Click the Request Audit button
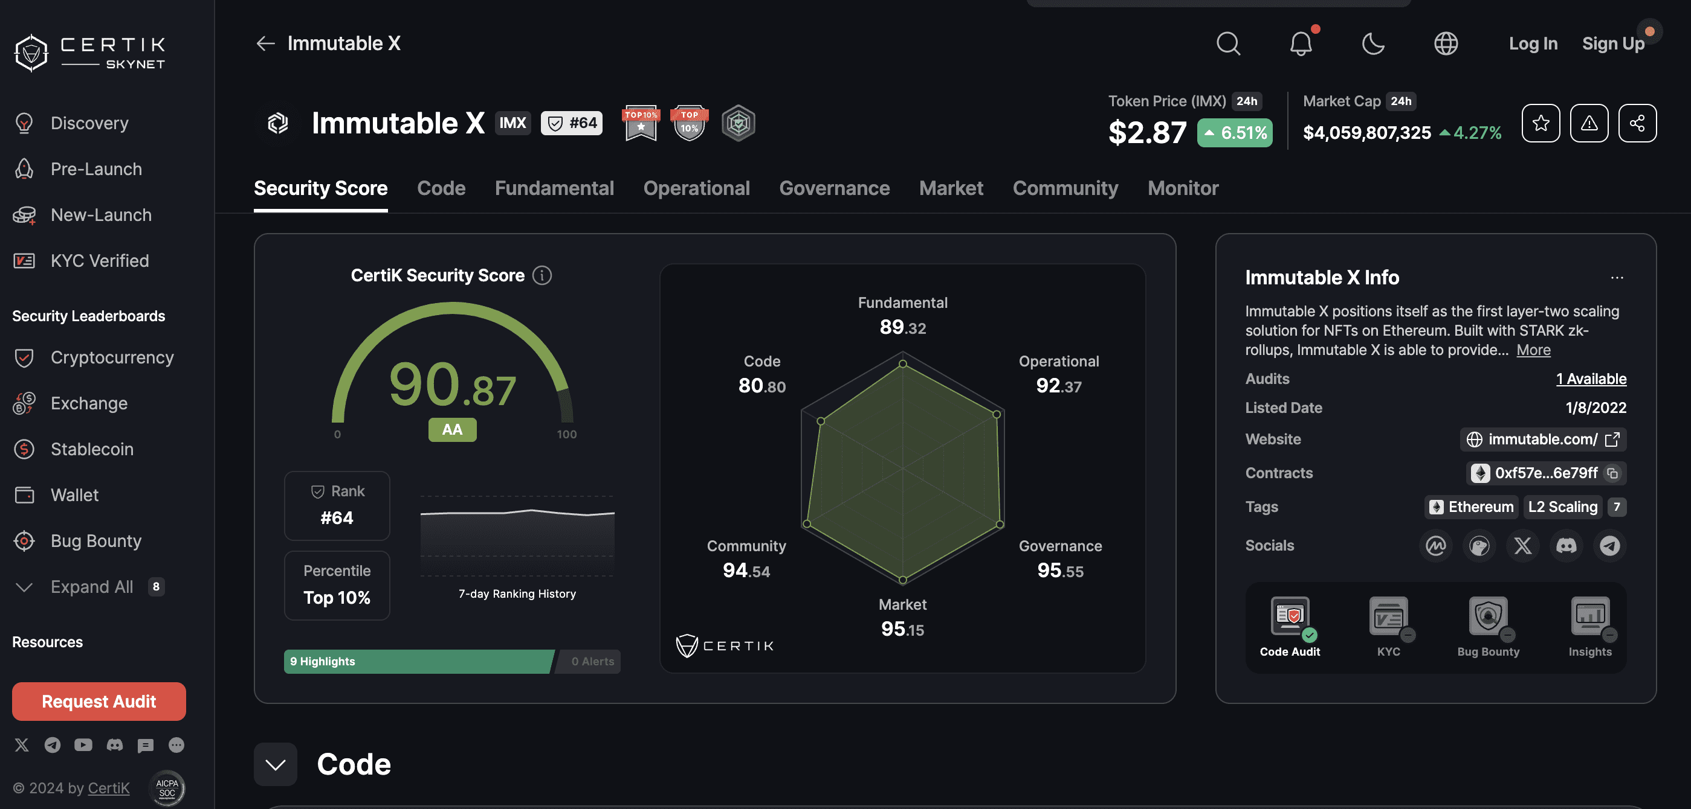 (99, 702)
